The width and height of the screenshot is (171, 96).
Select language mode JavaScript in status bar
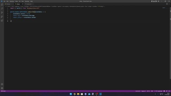(x=160, y=91)
